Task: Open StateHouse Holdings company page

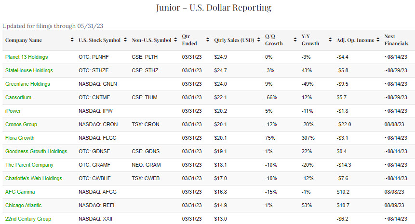Action: point(29,70)
